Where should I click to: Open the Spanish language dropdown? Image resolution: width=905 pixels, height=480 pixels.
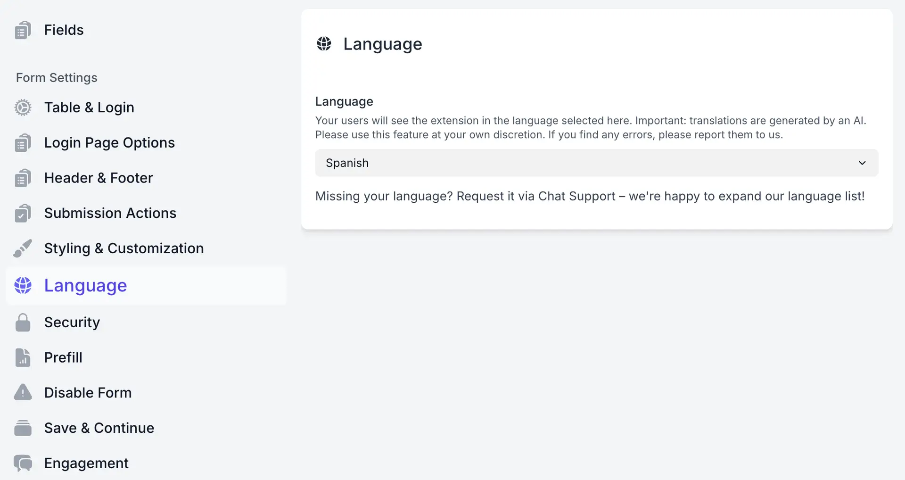[x=596, y=163]
